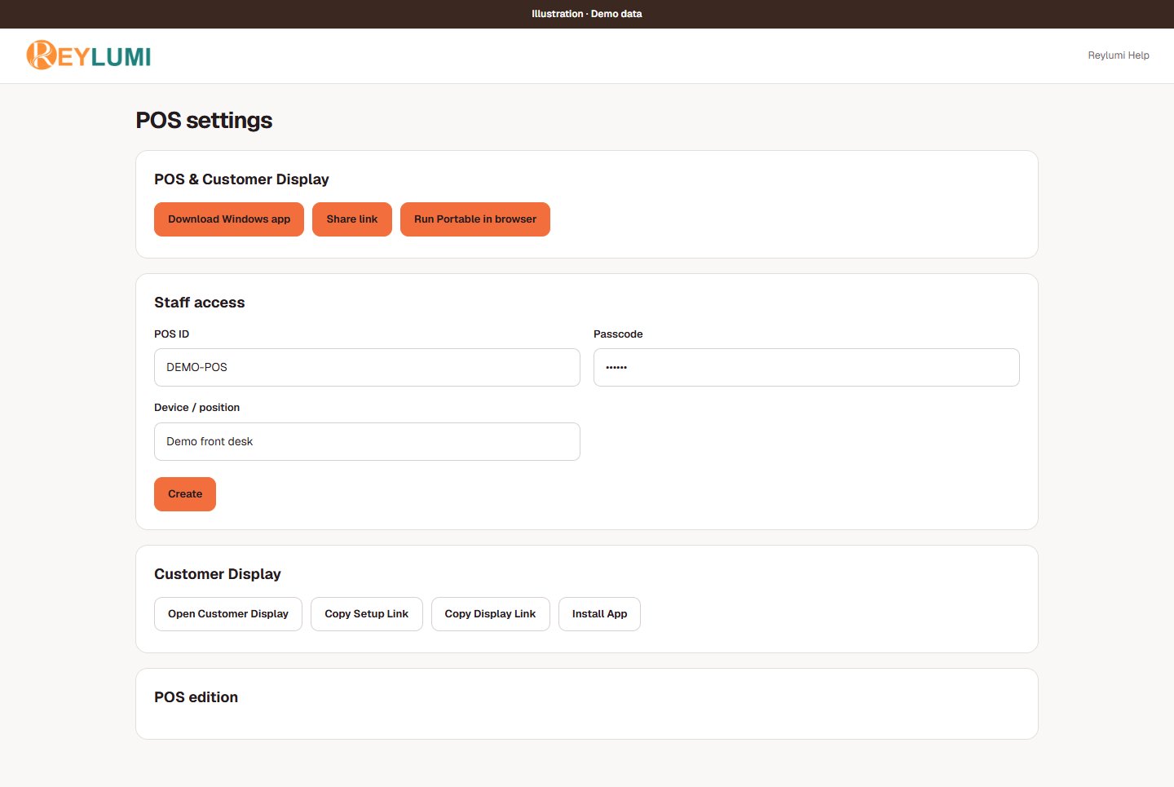Click the POS ID label
This screenshot has width=1174, height=787.
tap(171, 334)
